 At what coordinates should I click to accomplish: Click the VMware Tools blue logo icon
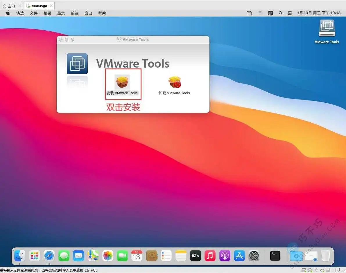tap(77, 64)
